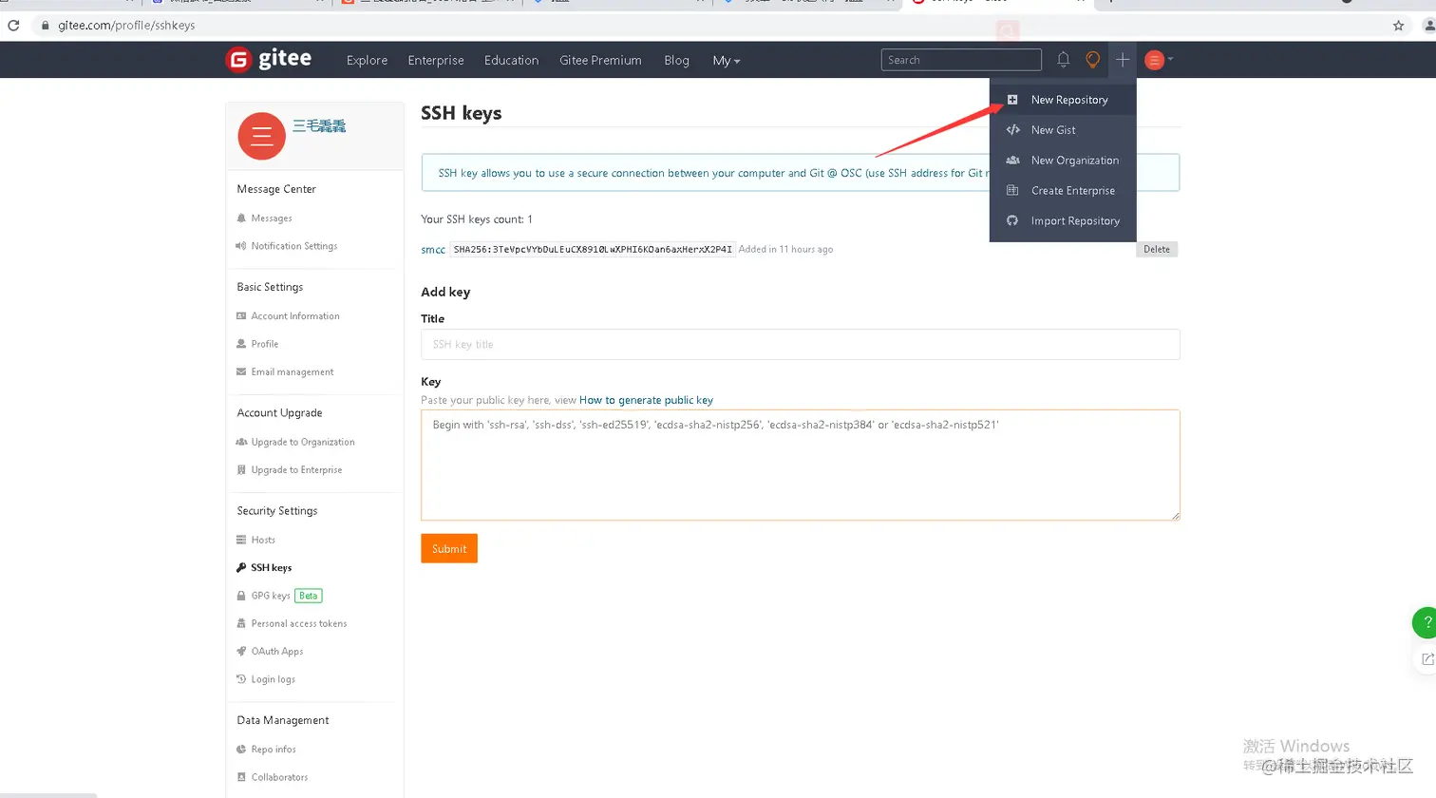Click the Upgrade to Enterprise building icon
The height and width of the screenshot is (798, 1436).
pyautogui.click(x=241, y=469)
